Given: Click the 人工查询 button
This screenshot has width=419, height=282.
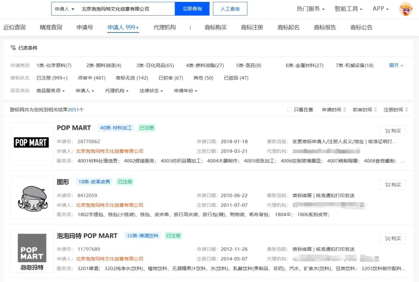Looking at the screenshot, I should coord(230,9).
